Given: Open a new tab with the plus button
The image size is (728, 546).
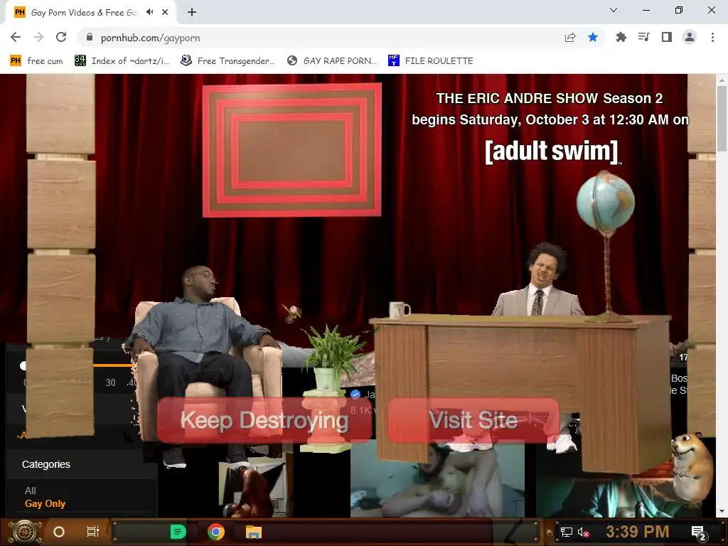Looking at the screenshot, I should (192, 12).
